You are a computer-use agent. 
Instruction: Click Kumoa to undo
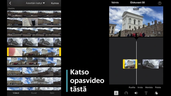[55, 3]
